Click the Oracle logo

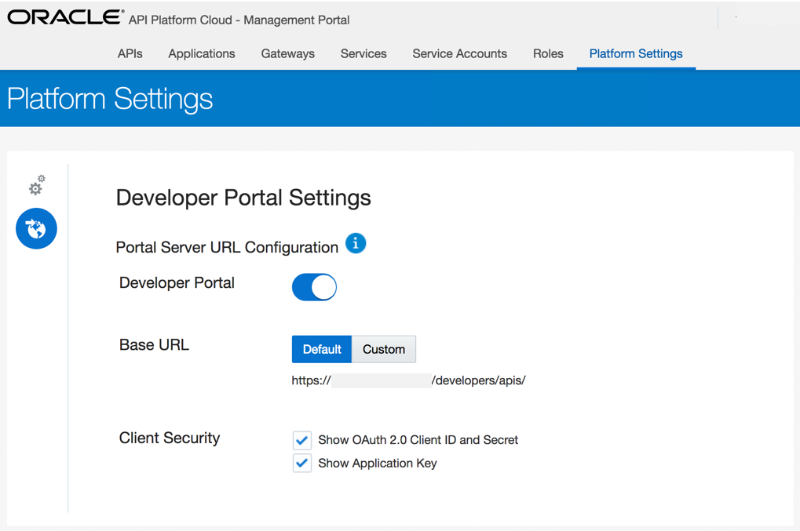pyautogui.click(x=65, y=16)
